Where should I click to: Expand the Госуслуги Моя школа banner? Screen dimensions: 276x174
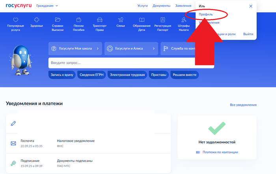point(75,49)
